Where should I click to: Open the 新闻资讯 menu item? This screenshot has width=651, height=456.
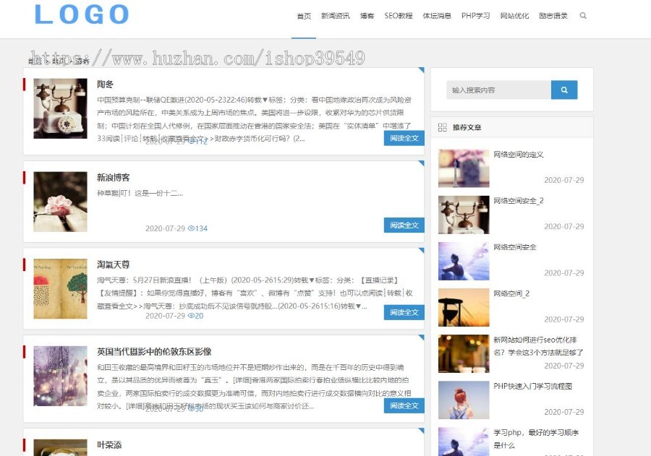336,16
